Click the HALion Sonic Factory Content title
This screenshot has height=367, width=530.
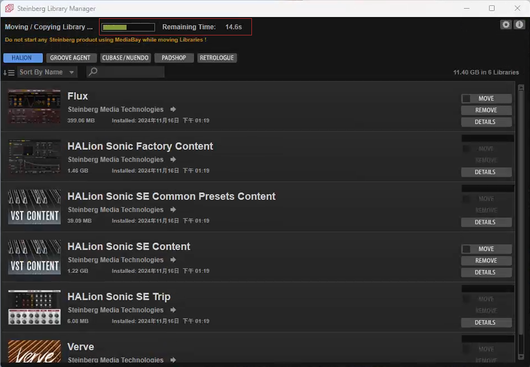pyautogui.click(x=140, y=146)
